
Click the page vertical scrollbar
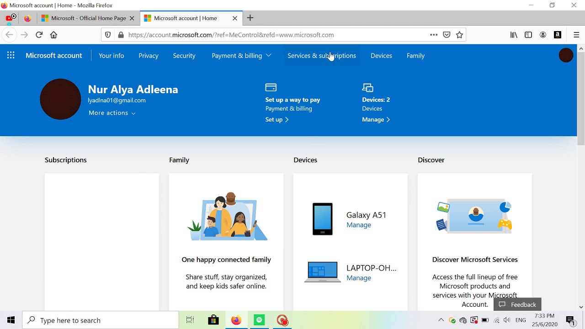[x=581, y=98]
